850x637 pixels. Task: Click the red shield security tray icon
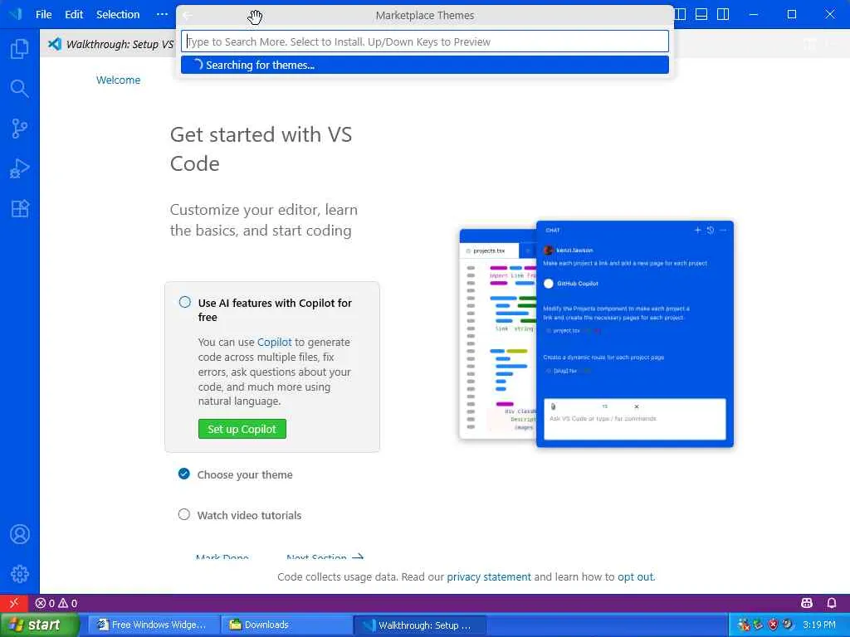click(x=773, y=625)
